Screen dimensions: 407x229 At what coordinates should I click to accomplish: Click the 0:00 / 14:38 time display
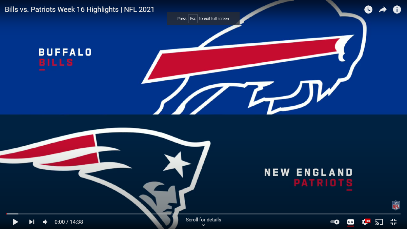pos(69,222)
